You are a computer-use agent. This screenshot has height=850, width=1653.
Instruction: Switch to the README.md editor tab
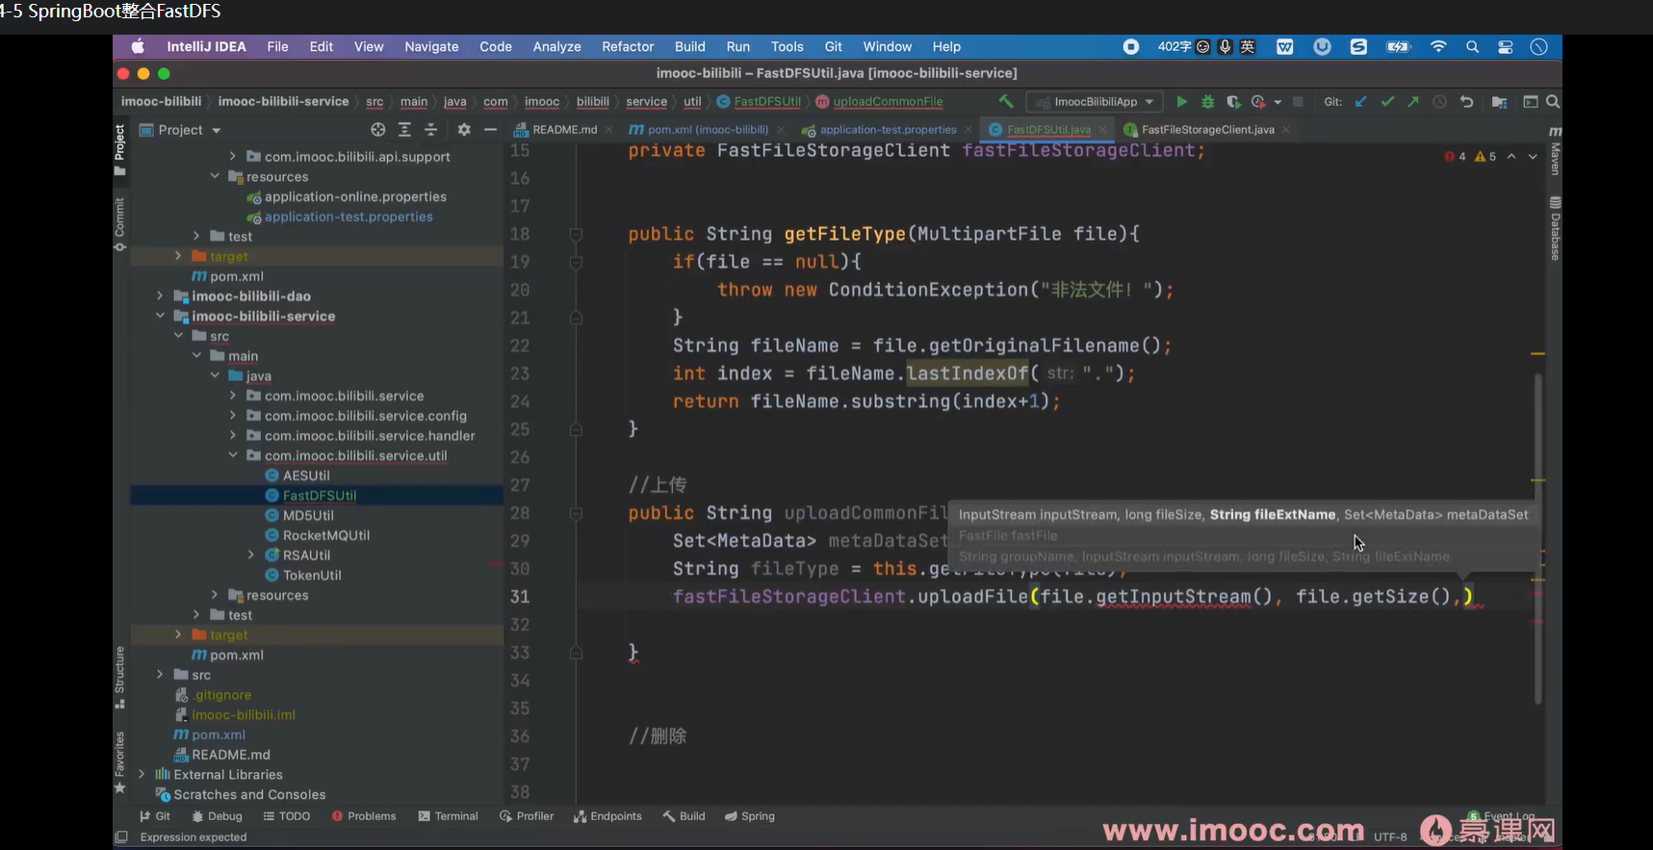point(564,129)
